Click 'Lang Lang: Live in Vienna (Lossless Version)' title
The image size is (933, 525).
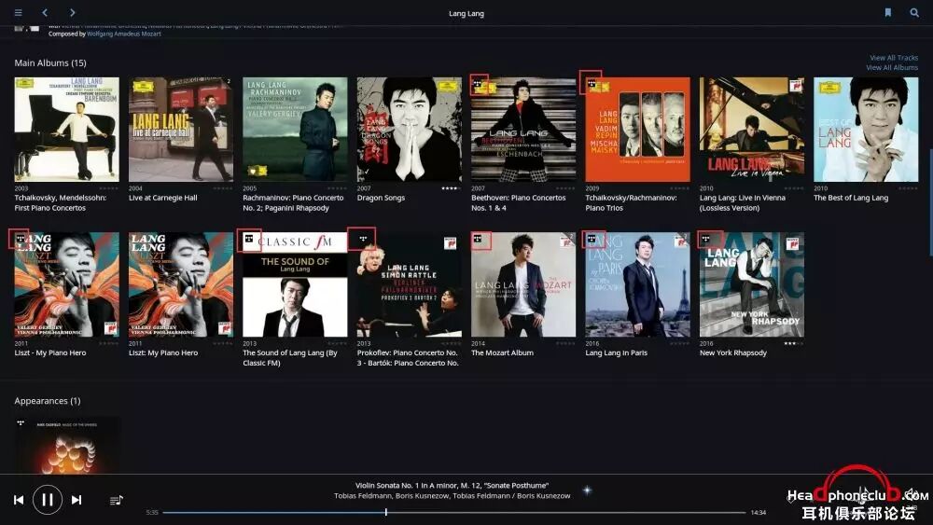(743, 202)
